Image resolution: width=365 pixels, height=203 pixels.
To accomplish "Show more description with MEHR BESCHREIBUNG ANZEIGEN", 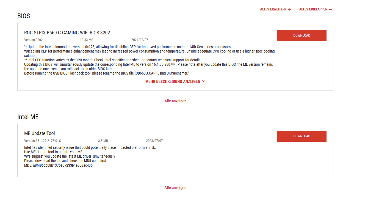I will [173, 81].
